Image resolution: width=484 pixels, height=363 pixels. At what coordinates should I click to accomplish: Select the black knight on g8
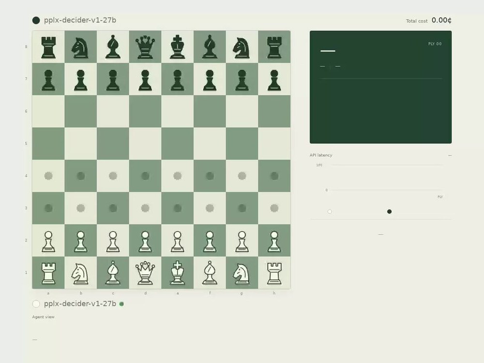click(x=242, y=47)
